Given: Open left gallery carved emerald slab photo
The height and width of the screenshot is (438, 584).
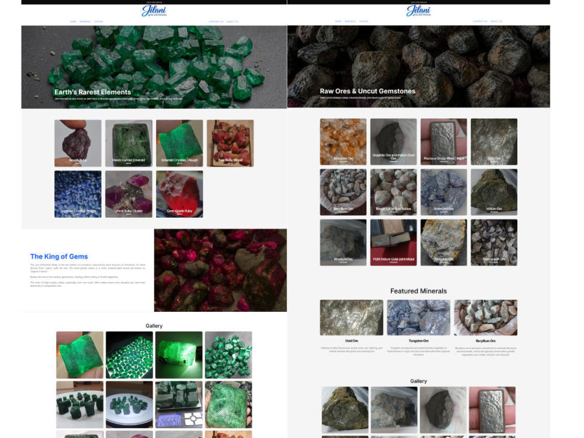Looking at the screenshot, I should (x=228, y=405).
